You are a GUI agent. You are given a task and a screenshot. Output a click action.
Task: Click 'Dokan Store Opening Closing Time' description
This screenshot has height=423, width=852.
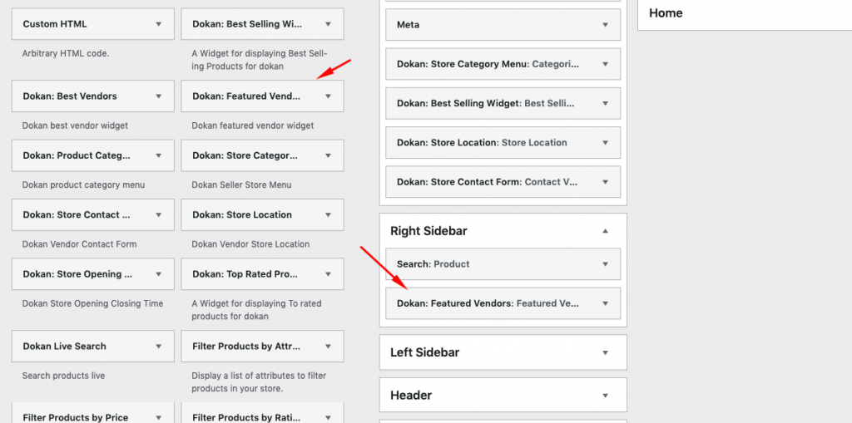[92, 303]
